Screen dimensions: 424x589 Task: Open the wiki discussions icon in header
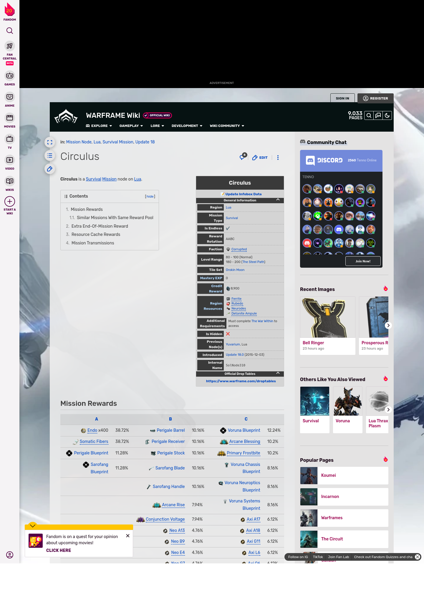(378, 115)
